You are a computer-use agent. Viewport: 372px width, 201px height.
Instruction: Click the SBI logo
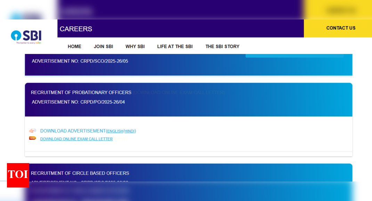coord(26,37)
